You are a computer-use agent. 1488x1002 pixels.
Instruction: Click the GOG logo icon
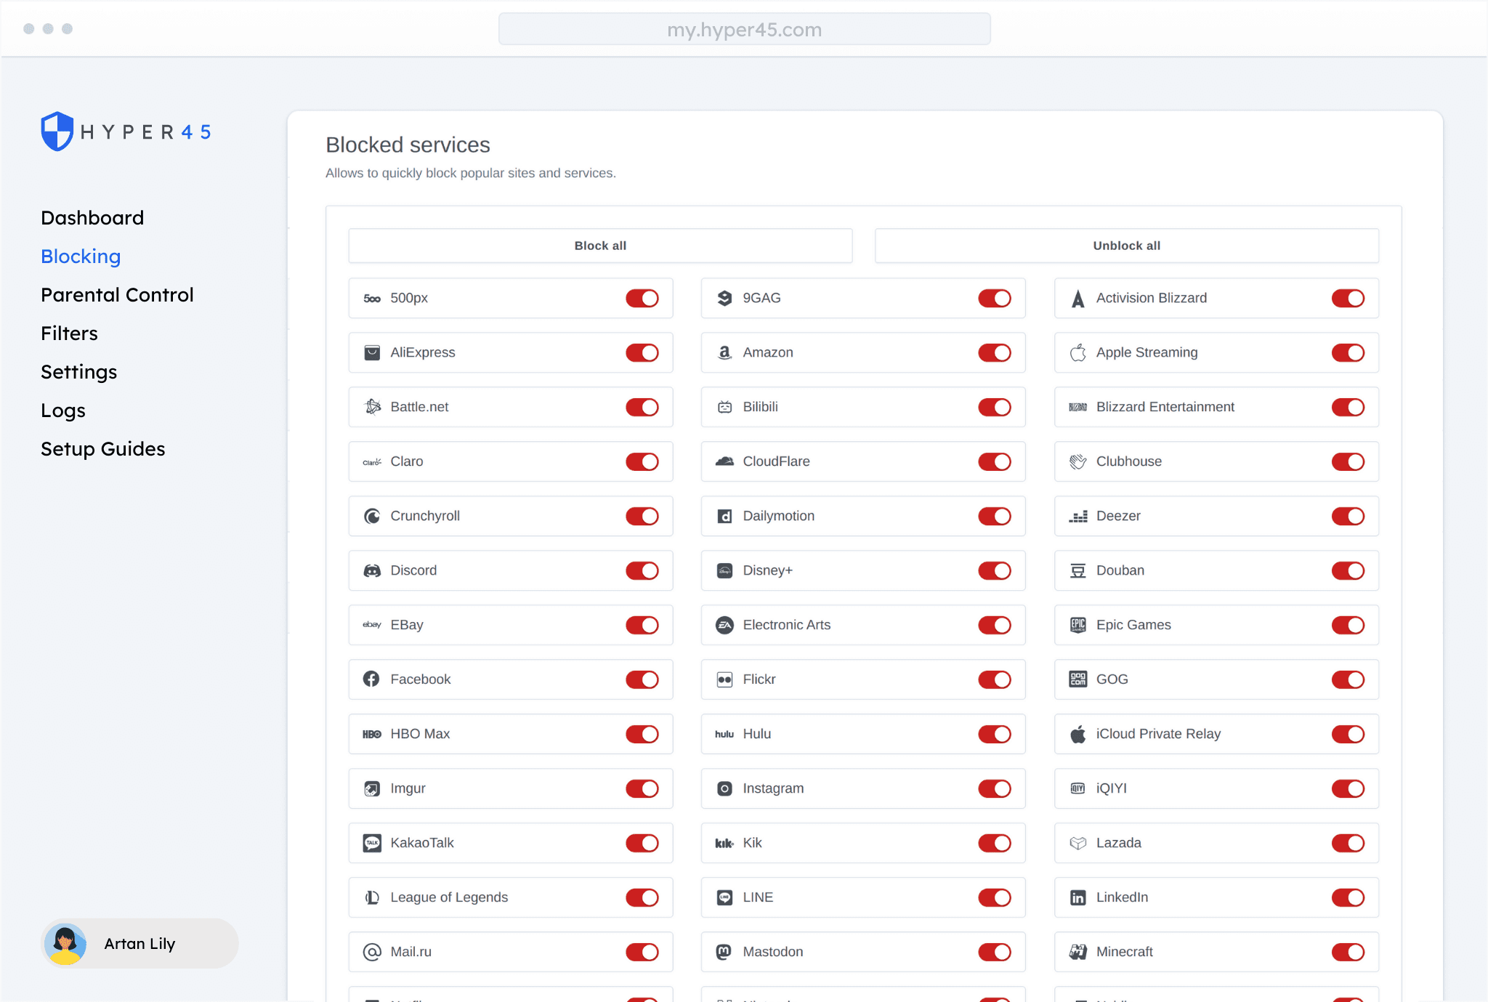point(1078,679)
